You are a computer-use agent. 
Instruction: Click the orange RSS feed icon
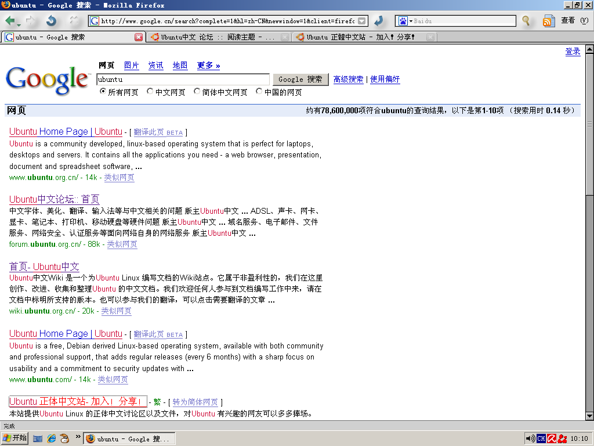(x=549, y=21)
